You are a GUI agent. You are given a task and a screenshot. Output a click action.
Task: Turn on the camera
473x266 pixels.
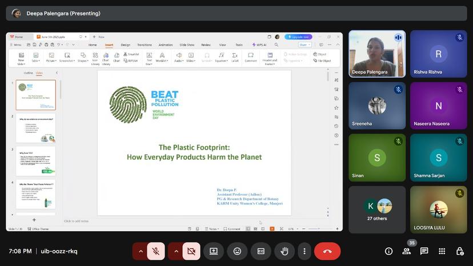pos(191,251)
